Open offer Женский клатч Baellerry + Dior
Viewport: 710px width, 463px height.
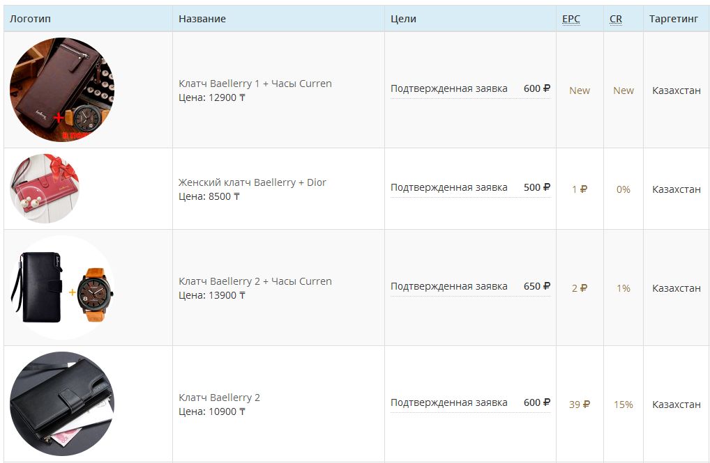coord(252,182)
